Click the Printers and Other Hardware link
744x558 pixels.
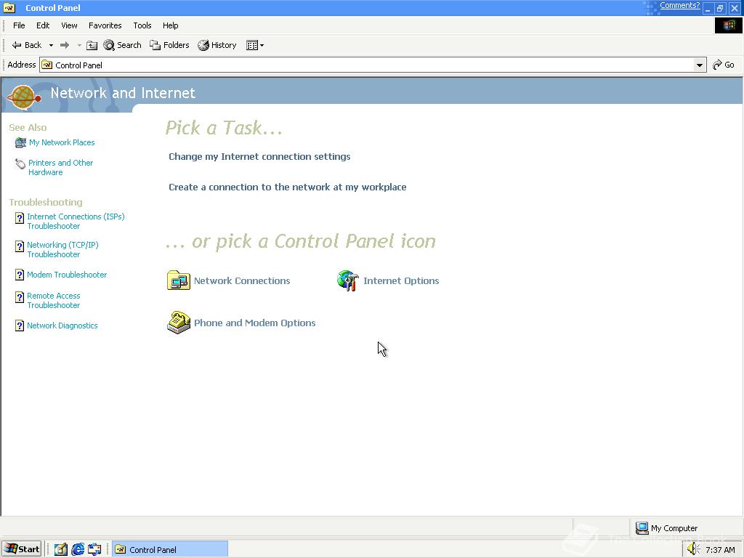click(61, 168)
